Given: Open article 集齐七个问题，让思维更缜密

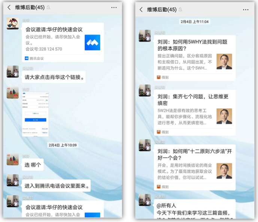Looking at the screenshot, I should 195,113.
